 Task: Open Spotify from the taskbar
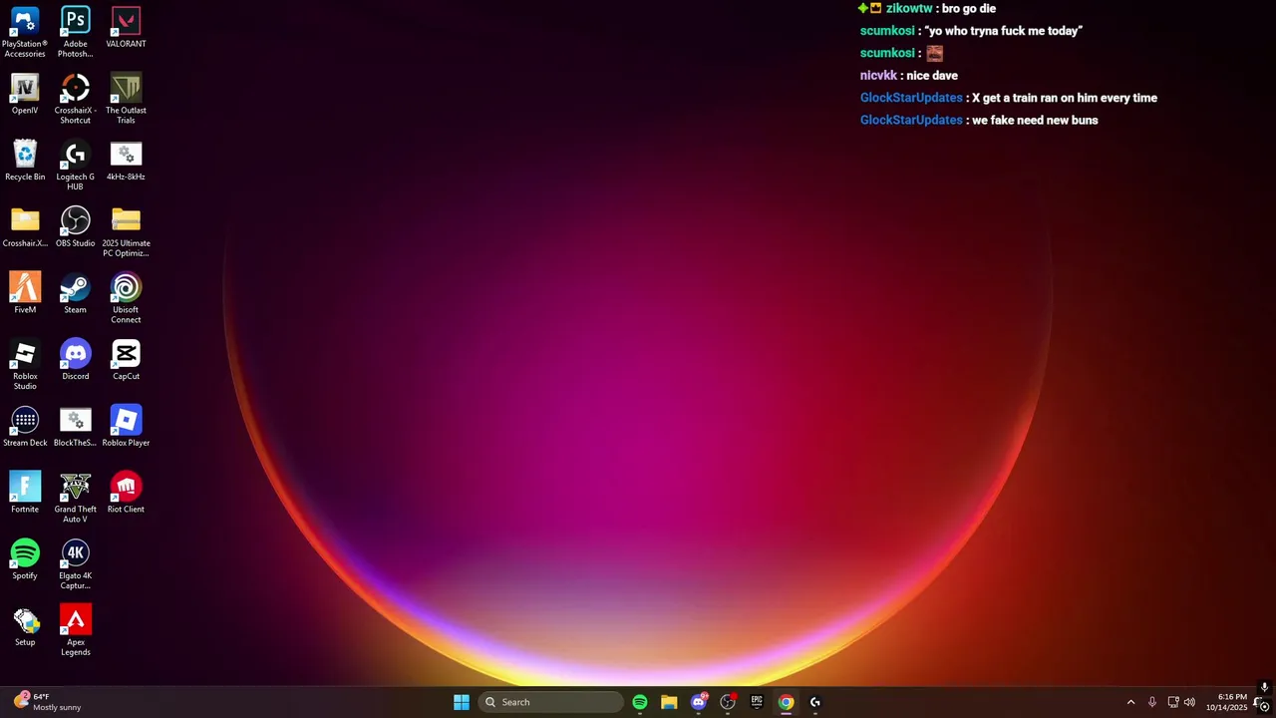pos(640,702)
